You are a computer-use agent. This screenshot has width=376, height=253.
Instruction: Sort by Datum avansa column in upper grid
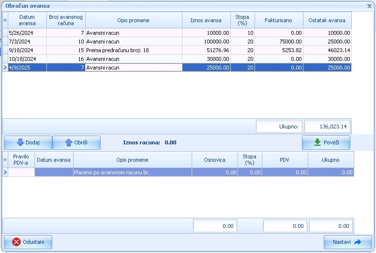point(27,20)
